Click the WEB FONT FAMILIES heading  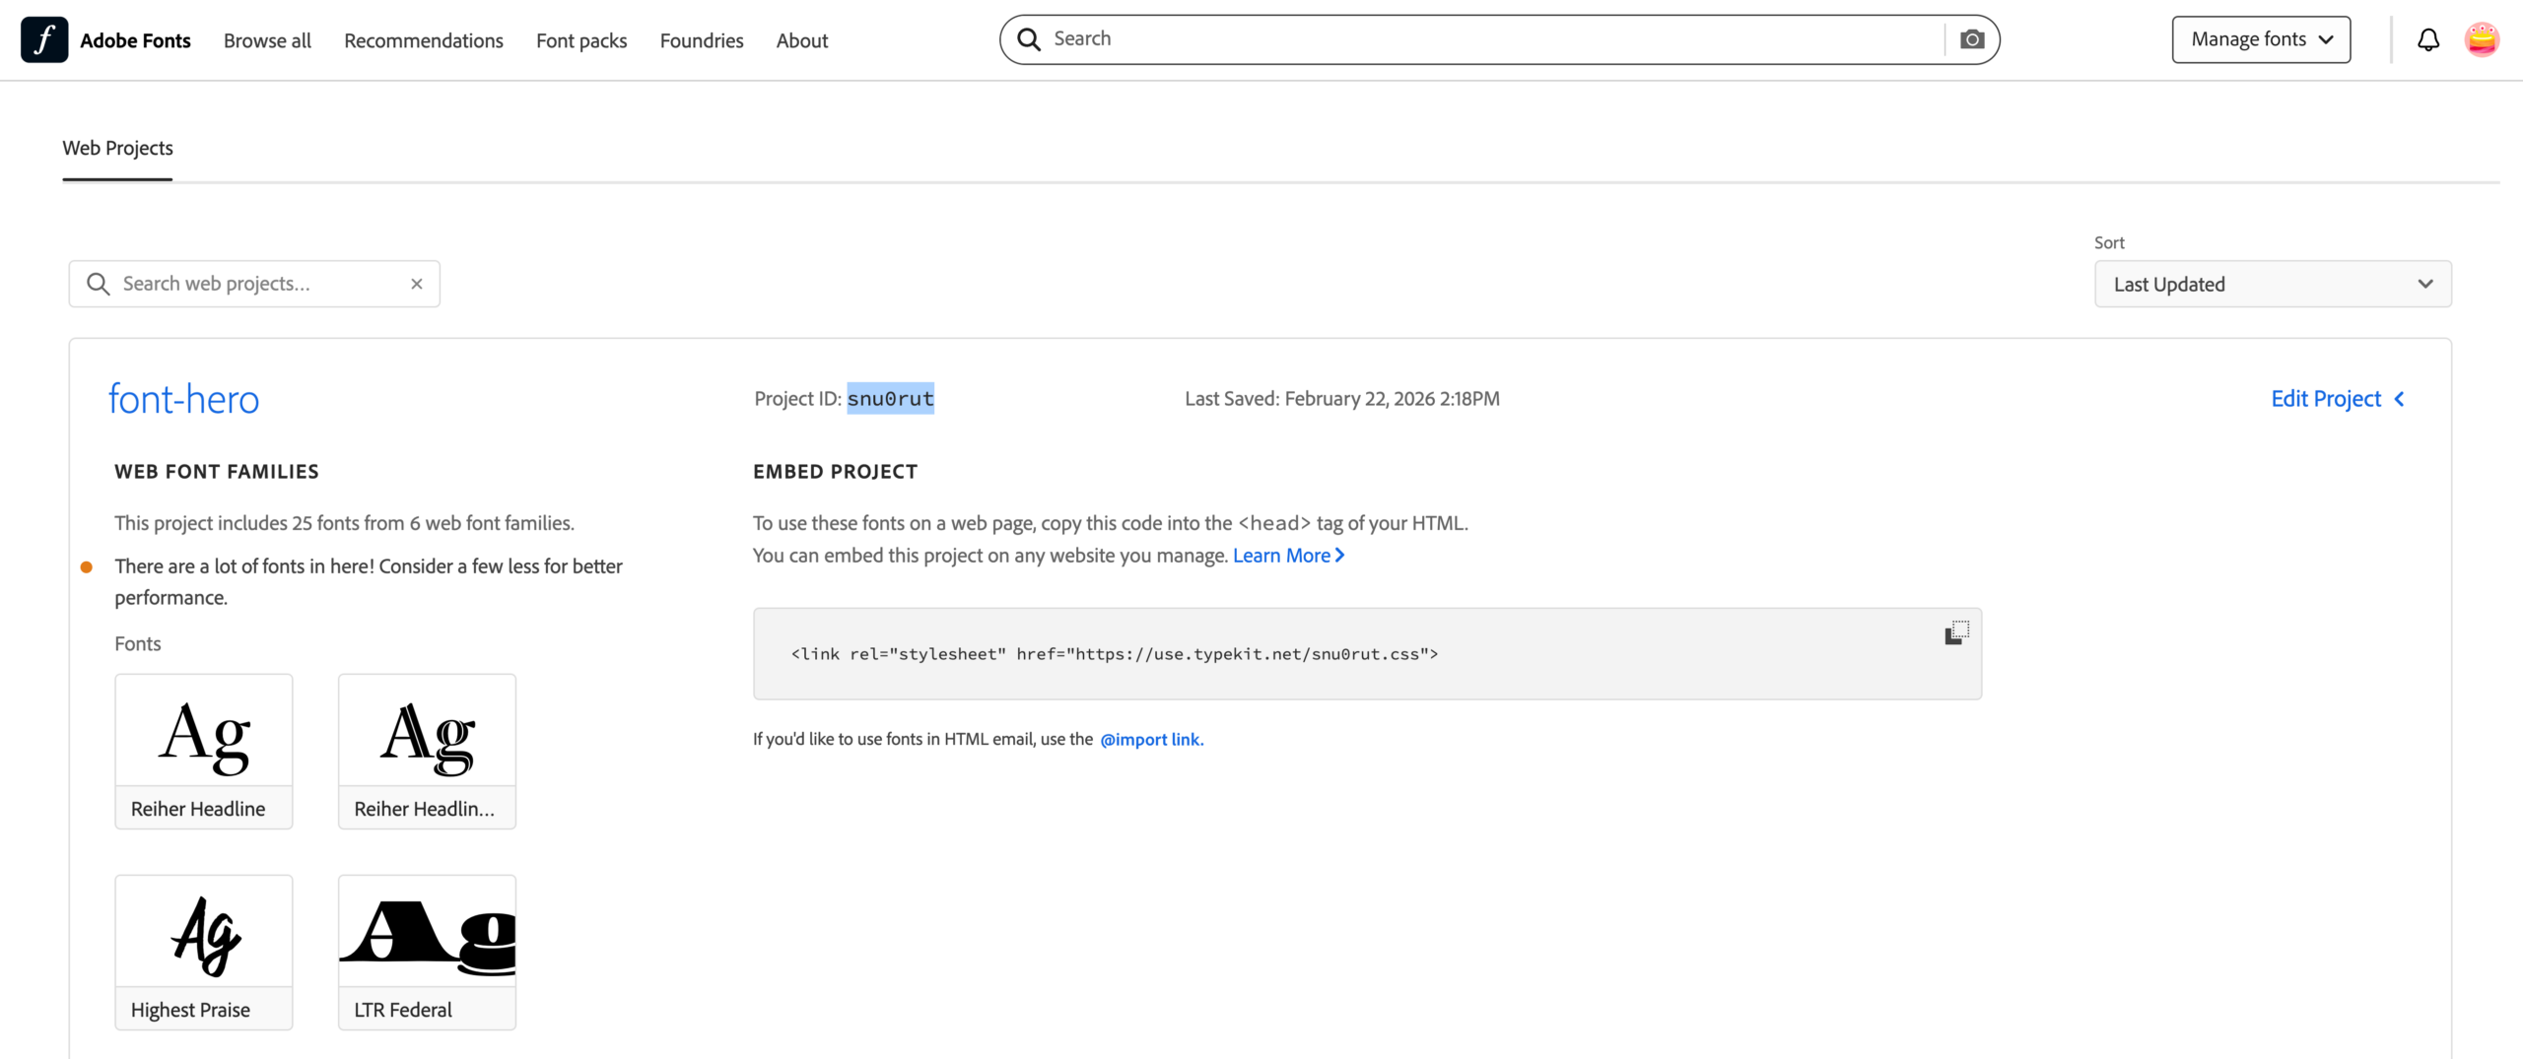pos(217,472)
